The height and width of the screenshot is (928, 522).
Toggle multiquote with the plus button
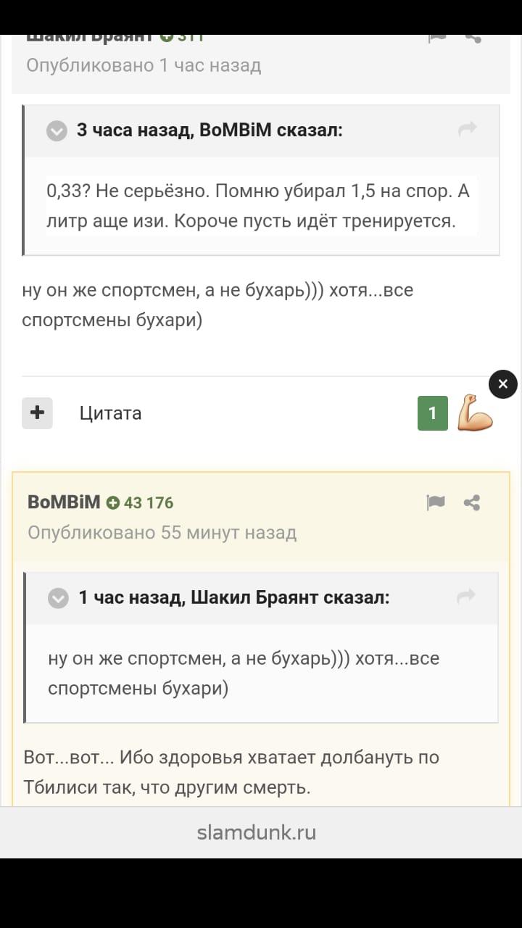[x=37, y=413]
